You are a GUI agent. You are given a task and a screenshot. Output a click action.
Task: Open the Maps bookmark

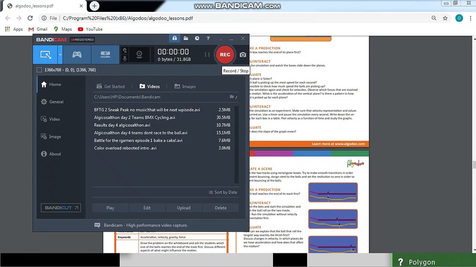click(62, 29)
